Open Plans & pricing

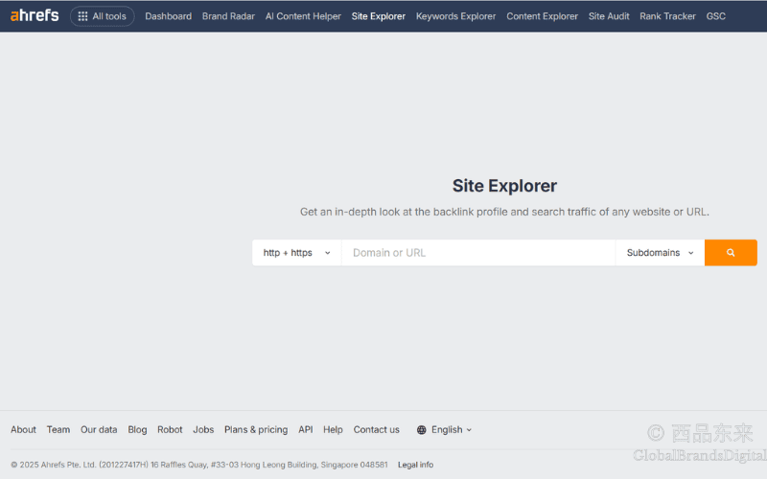[x=256, y=429]
